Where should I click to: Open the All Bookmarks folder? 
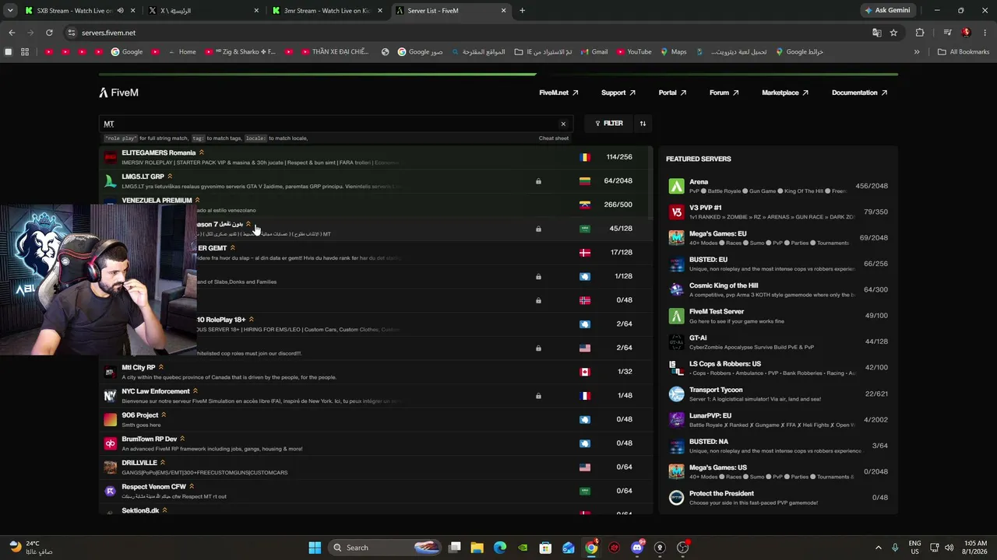[x=964, y=52]
